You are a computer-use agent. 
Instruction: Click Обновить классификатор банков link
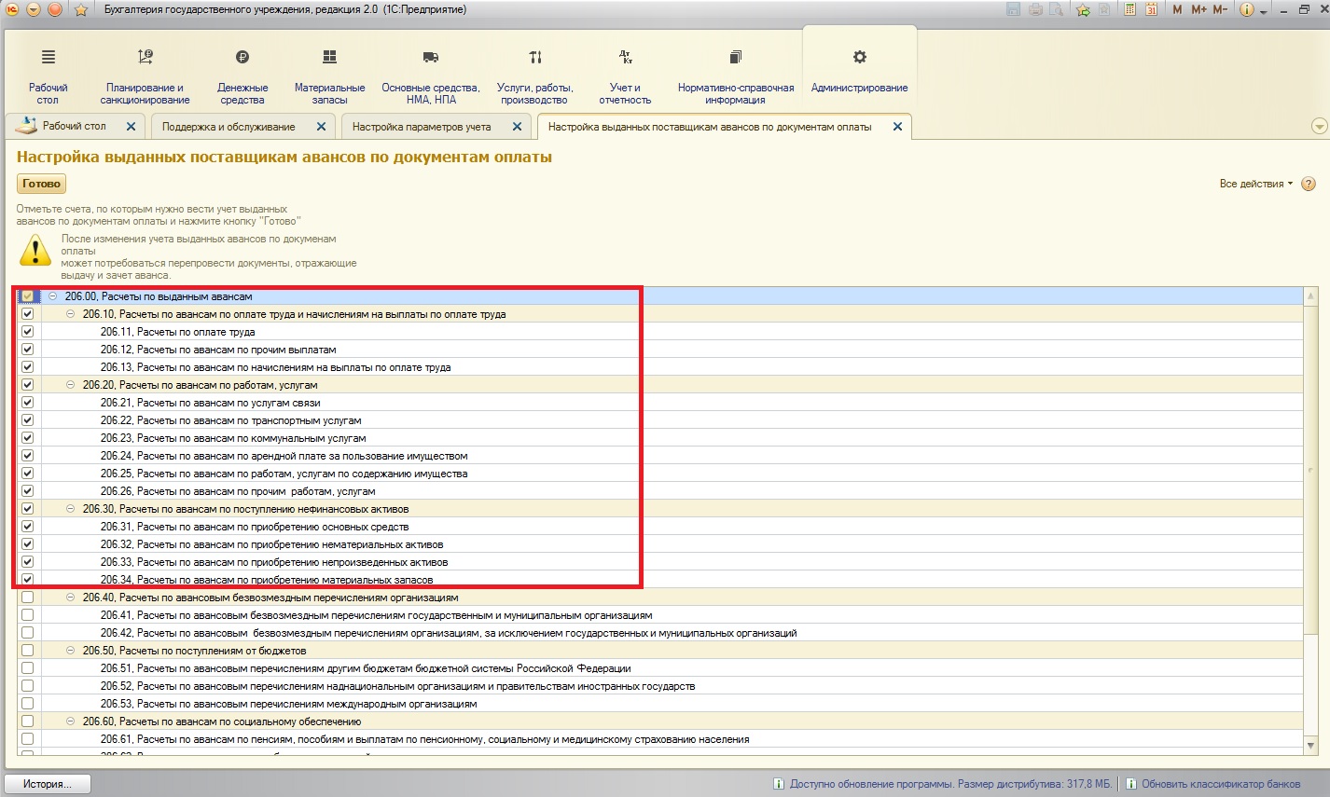point(1220,784)
